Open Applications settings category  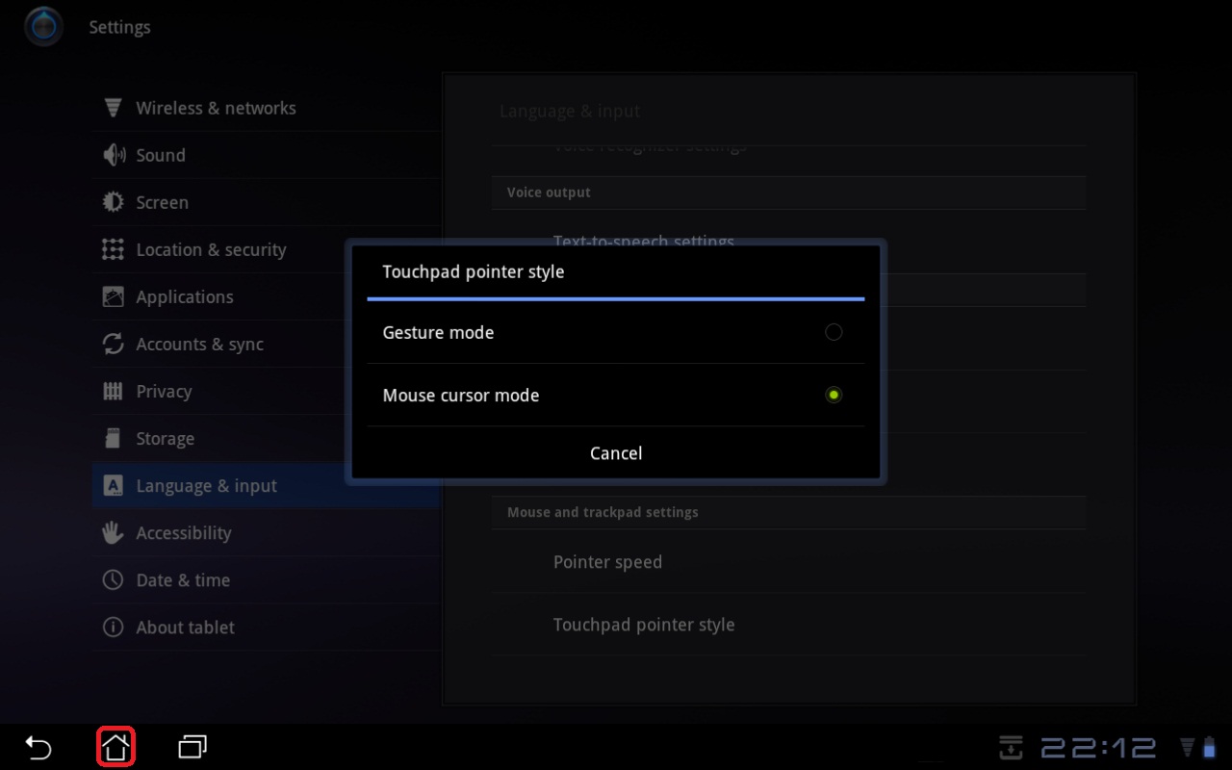[185, 297]
